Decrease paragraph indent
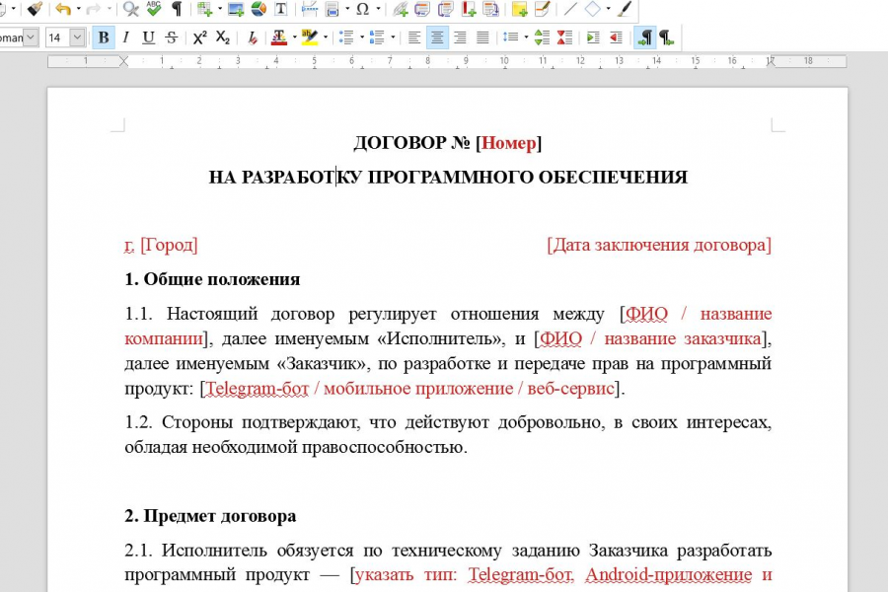 [616, 37]
